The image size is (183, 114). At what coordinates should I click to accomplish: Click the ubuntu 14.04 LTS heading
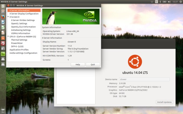point(135,73)
